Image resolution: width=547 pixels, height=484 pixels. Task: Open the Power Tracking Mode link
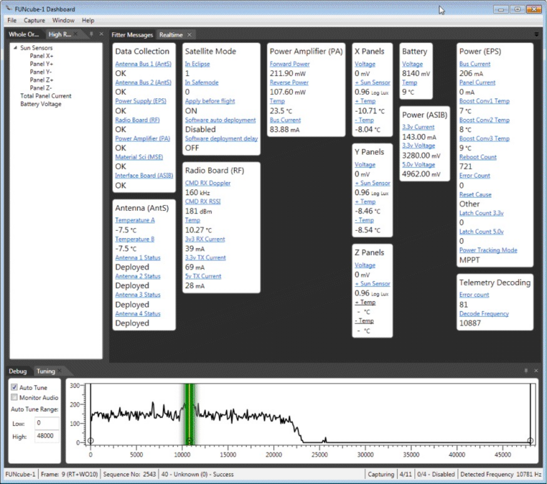[488, 250]
